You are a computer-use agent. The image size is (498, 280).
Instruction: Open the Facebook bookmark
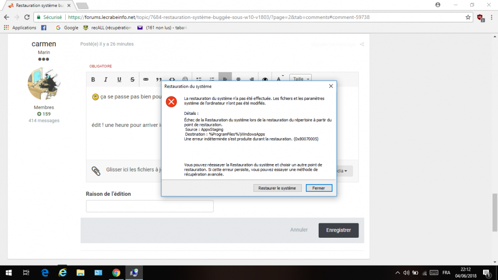point(44,27)
